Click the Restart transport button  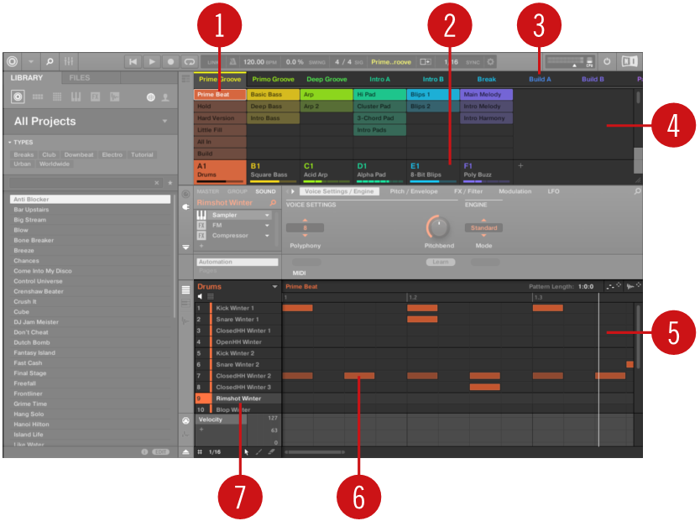point(133,62)
